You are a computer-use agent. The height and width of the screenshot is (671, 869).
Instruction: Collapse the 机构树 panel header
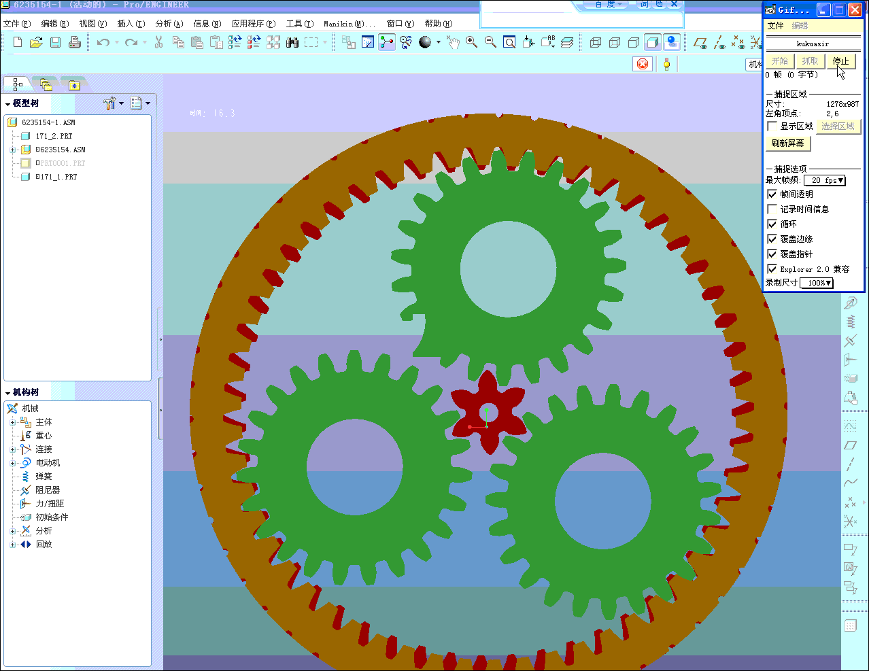pyautogui.click(x=8, y=393)
